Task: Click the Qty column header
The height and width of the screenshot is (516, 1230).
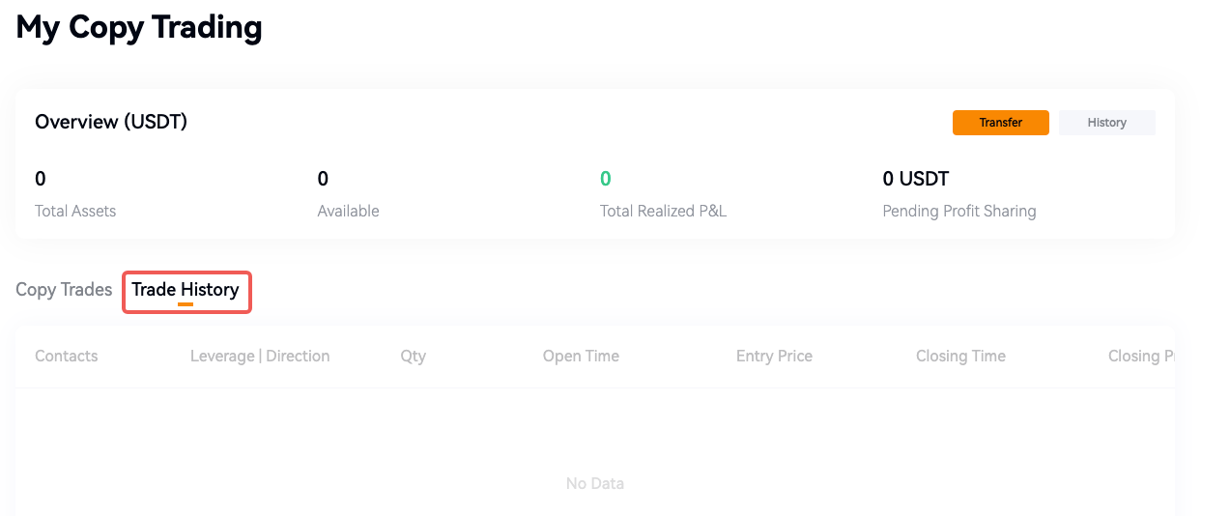Action: click(x=413, y=356)
